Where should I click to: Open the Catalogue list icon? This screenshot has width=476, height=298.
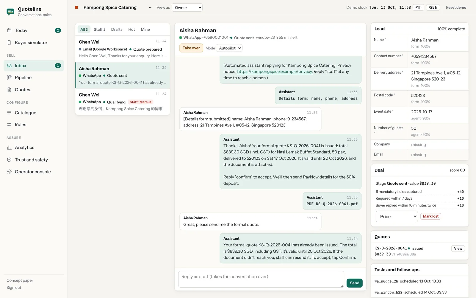[9, 113]
